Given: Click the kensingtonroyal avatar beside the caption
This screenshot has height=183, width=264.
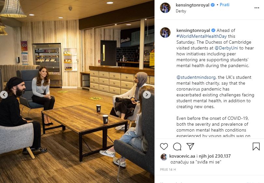Looking at the screenshot, I should point(165,33).
